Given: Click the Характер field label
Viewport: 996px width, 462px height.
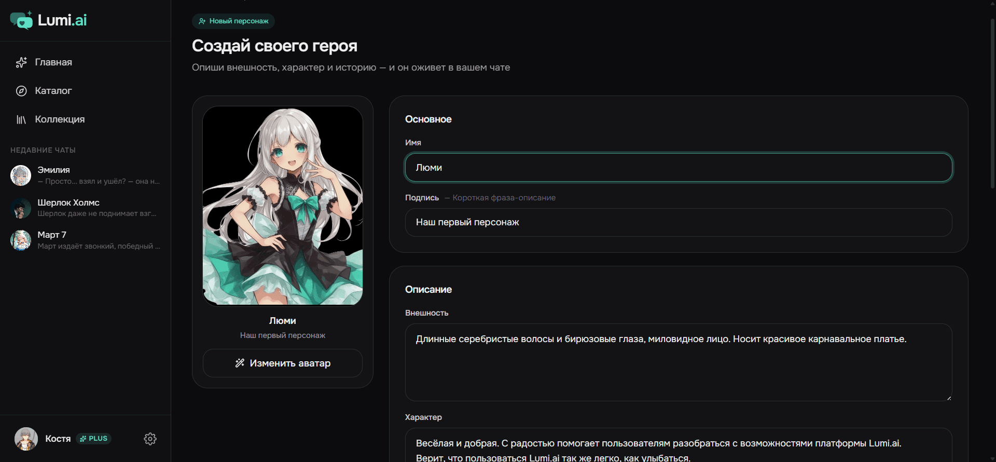Looking at the screenshot, I should tap(423, 417).
